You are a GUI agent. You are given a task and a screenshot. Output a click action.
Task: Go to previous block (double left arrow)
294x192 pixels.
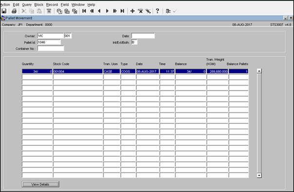(x=92, y=11)
